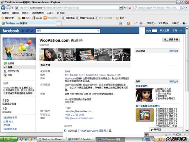189x142 pixels.
Task: Open the Facebook account dropdown arrow
Action: tap(181, 31)
